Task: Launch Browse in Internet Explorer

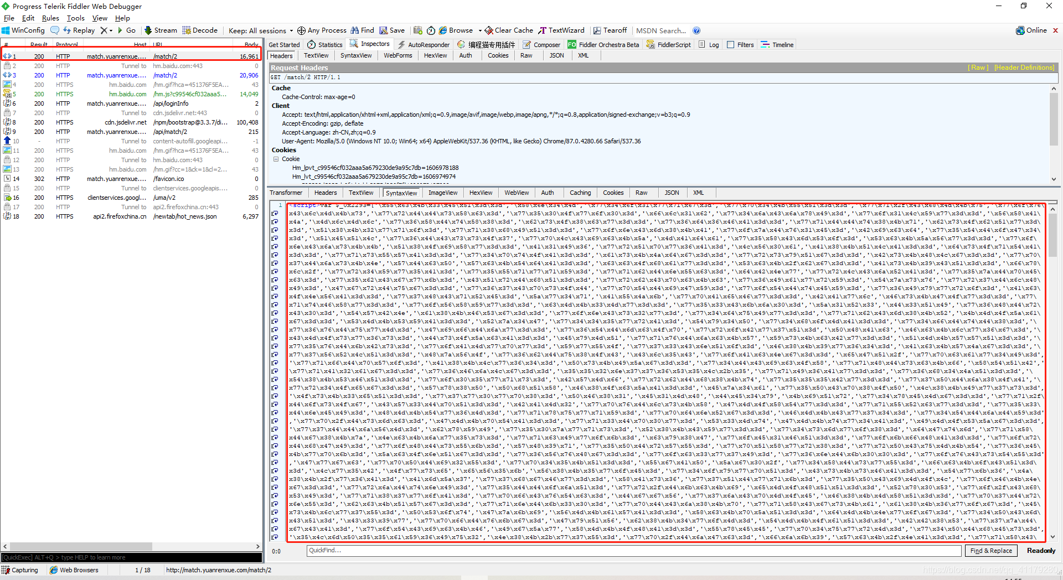Action: pyautogui.click(x=456, y=30)
